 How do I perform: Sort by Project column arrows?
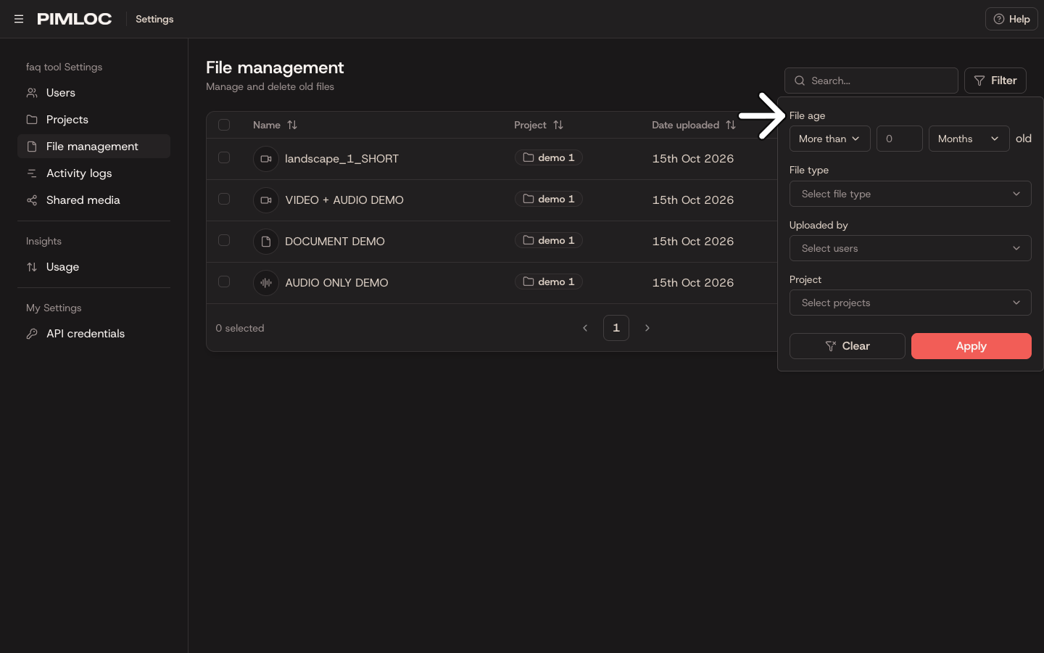tap(558, 125)
